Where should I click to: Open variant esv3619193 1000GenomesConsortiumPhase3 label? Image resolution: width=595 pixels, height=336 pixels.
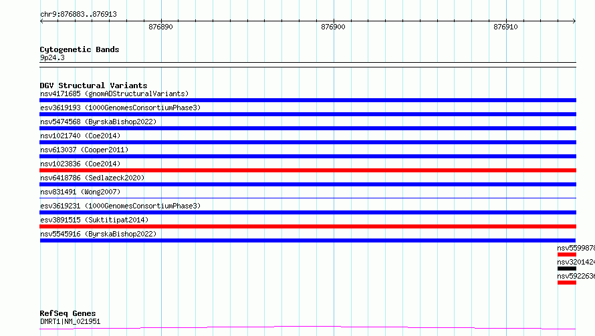[120, 108]
